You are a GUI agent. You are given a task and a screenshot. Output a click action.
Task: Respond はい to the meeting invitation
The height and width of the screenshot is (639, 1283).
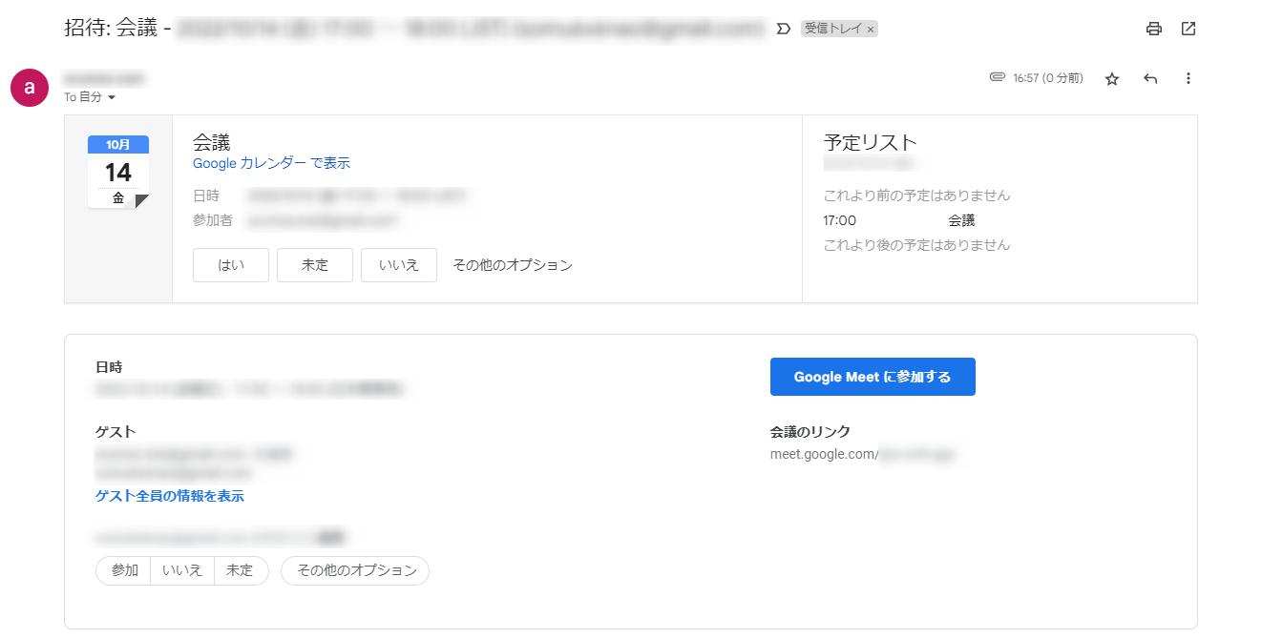pos(231,265)
